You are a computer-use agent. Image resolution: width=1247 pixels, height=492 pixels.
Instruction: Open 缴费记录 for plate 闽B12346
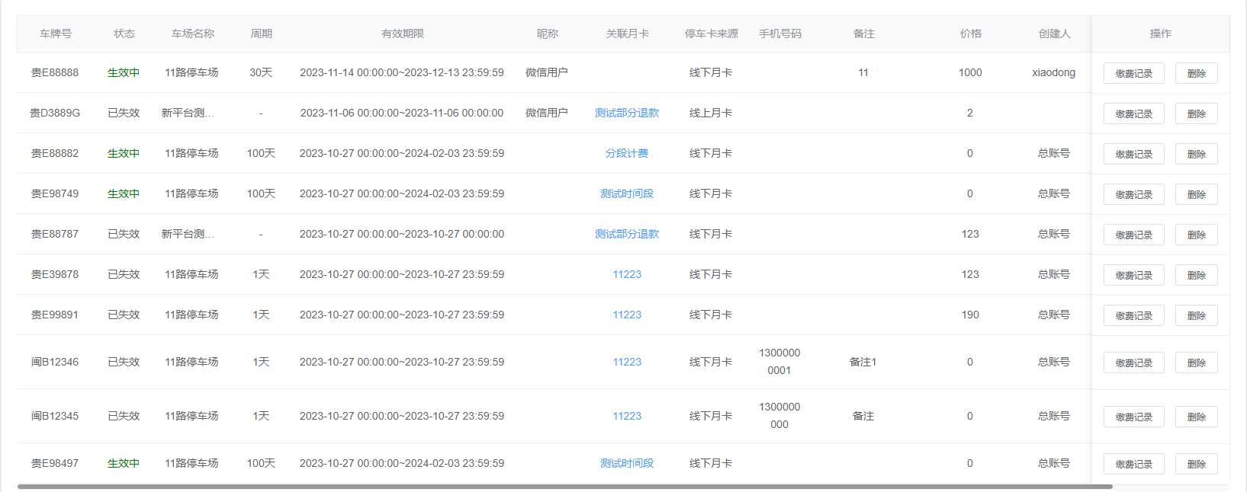coord(1133,363)
